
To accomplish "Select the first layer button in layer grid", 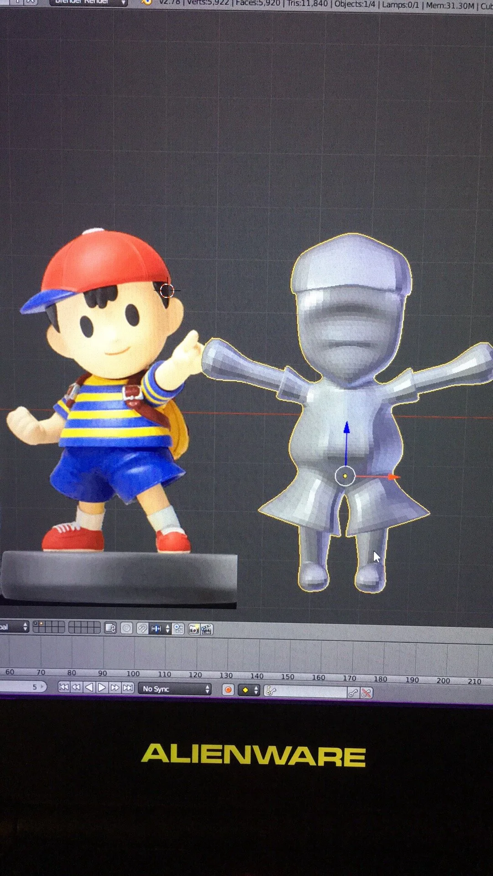I will coord(37,624).
